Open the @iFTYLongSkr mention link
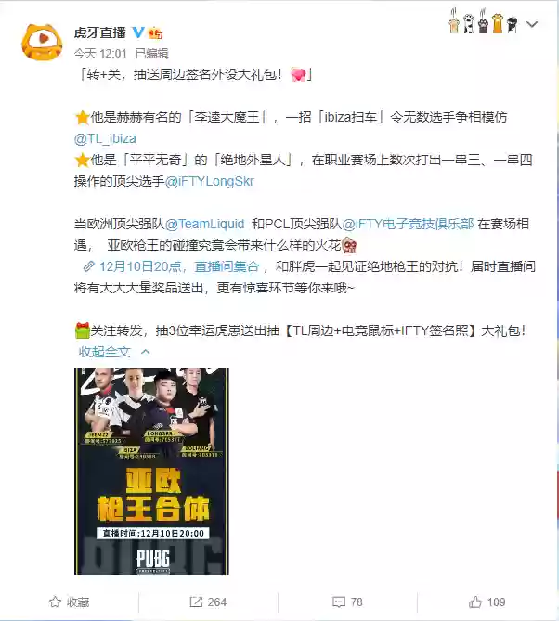The width and height of the screenshot is (559, 621). [209, 181]
